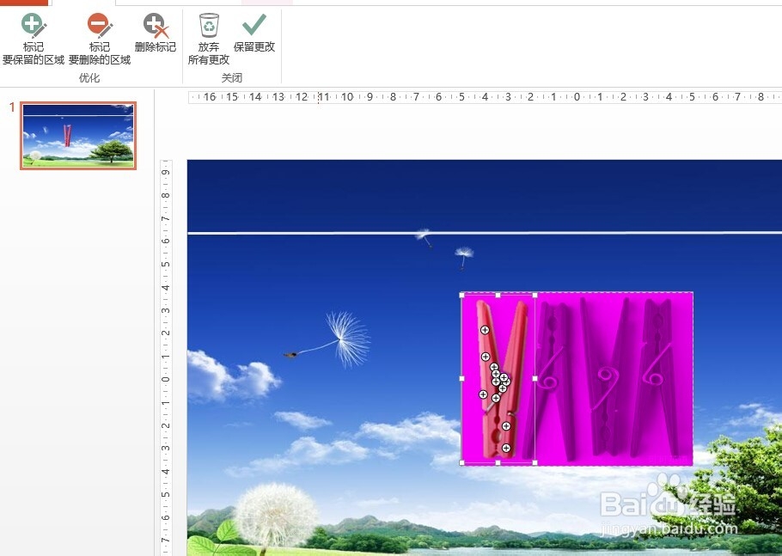Click slide number 1 beside the thumbnail

[12, 107]
